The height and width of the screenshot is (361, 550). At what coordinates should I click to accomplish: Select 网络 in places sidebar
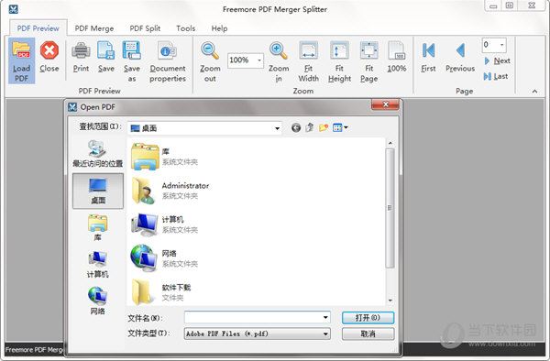(x=98, y=301)
